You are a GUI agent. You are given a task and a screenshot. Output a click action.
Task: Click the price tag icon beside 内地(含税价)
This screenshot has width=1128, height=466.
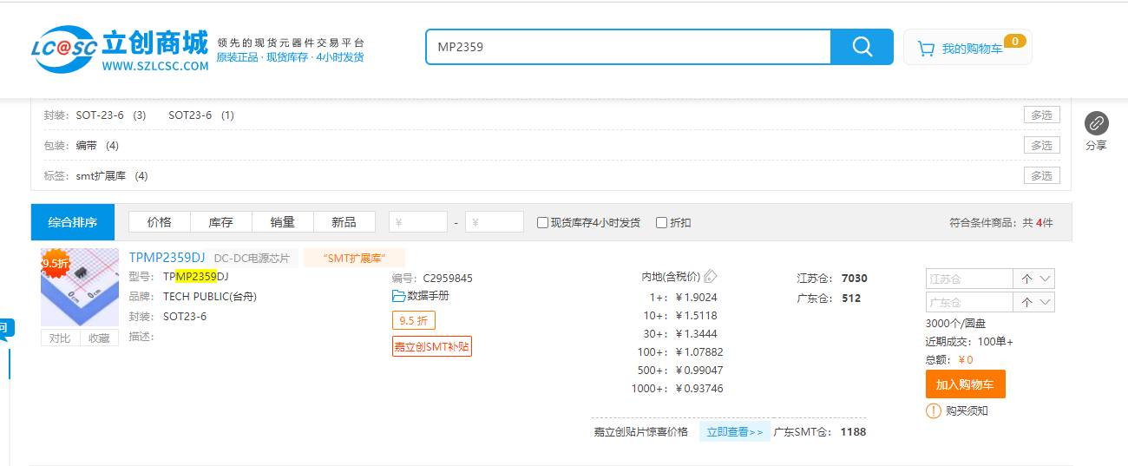[x=710, y=277]
